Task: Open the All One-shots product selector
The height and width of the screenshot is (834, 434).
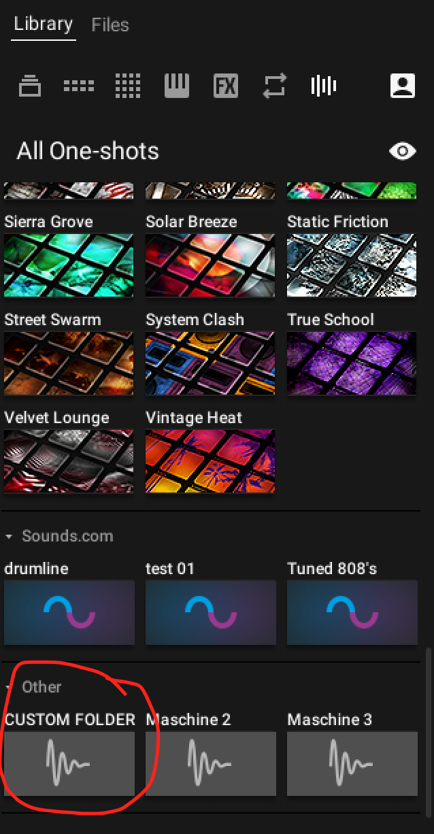Action: click(x=88, y=151)
